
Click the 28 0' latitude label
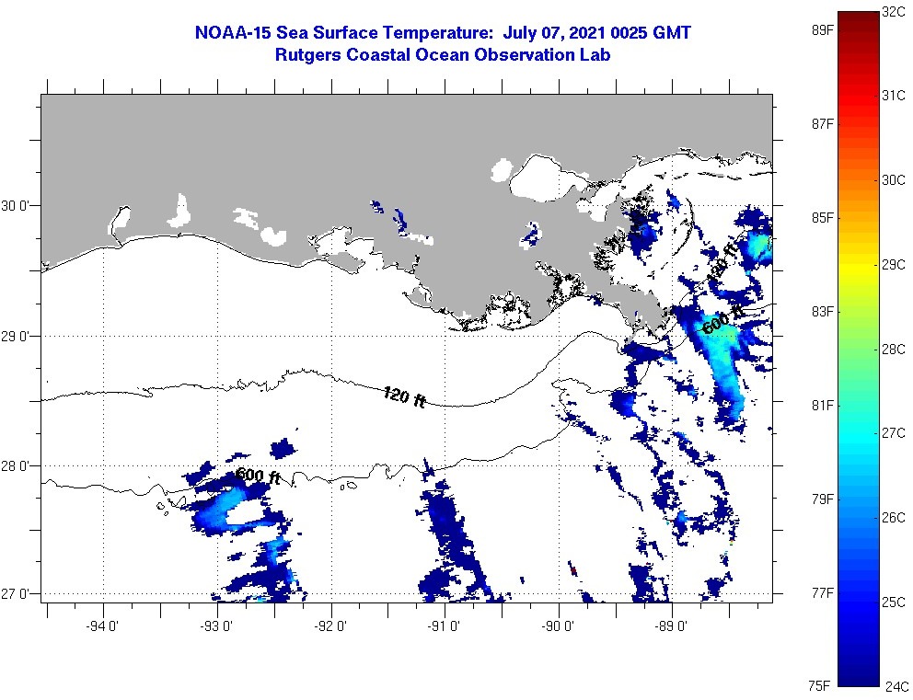tap(15, 466)
